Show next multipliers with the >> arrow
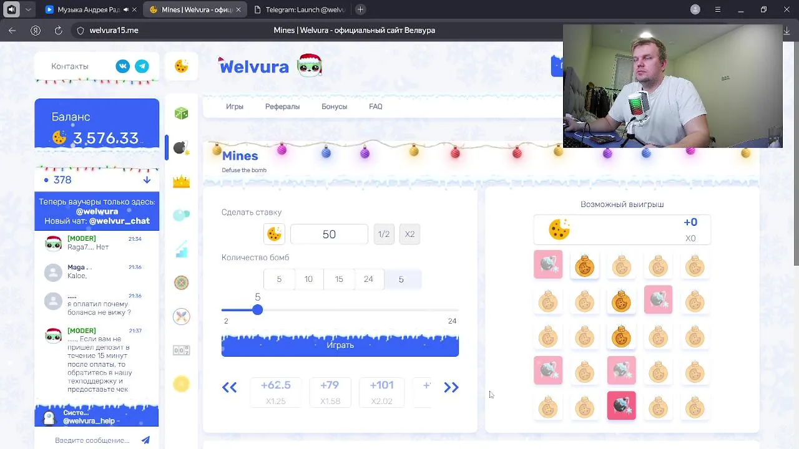Screen dimensions: 799x449 451,387
